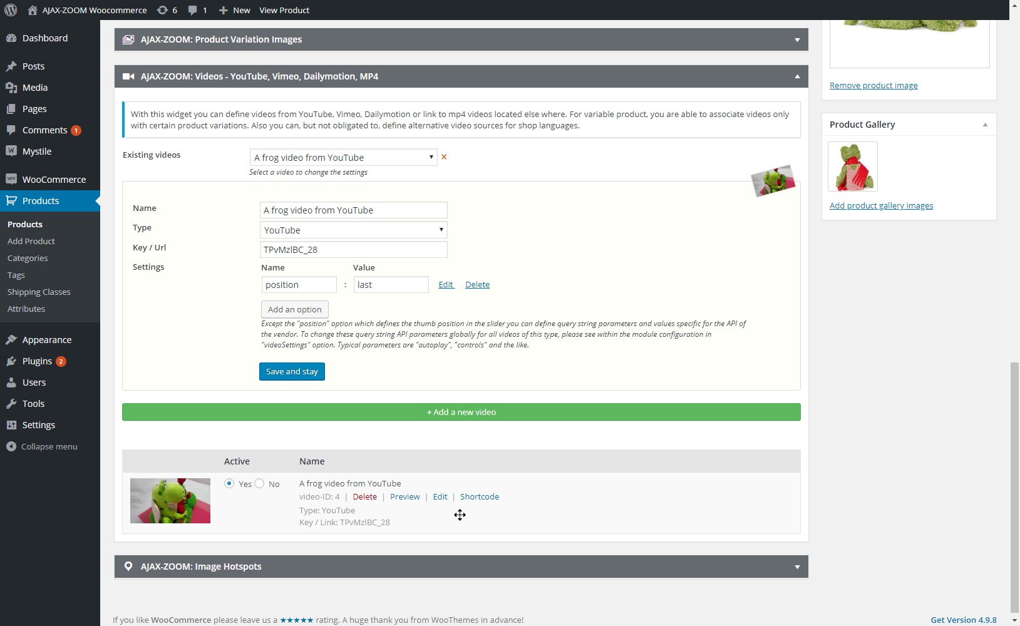Viewport: 1020px width, 626px height.
Task: Focus the video Name input field
Action: 354,210
